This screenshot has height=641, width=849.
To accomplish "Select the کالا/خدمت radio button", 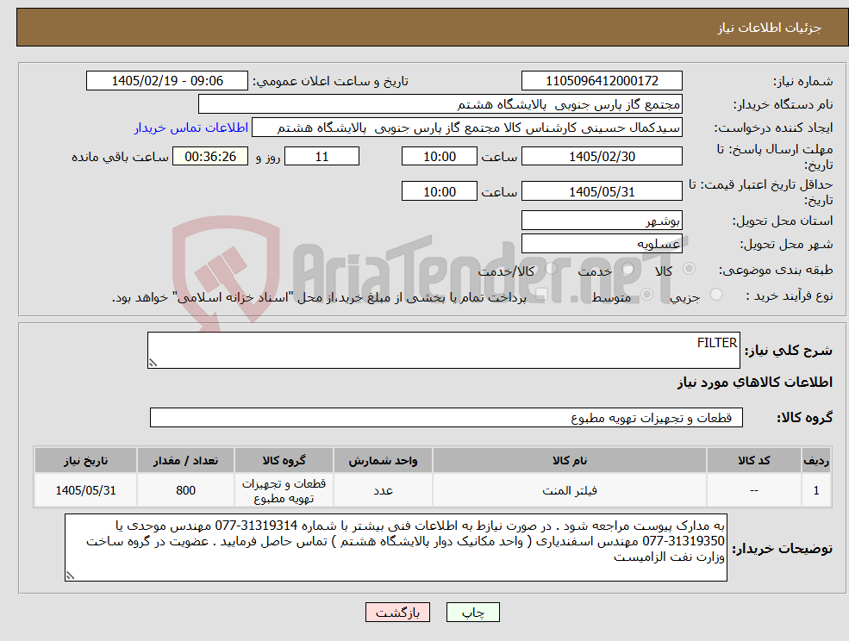I will (551, 268).
